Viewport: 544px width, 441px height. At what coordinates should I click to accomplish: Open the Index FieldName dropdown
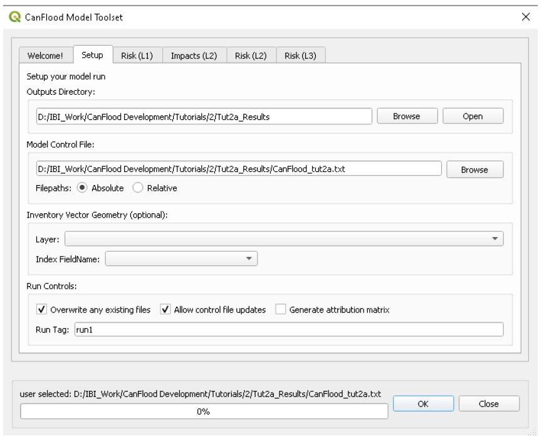pos(181,258)
